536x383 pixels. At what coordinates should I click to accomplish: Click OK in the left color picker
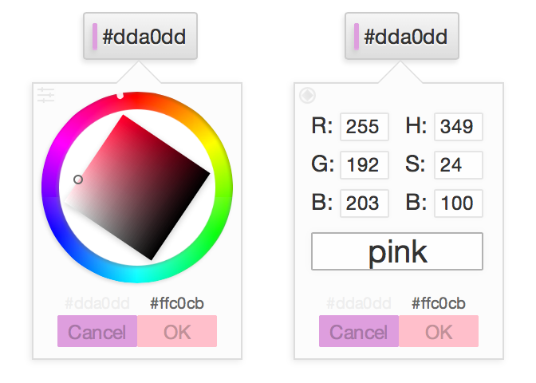click(177, 331)
